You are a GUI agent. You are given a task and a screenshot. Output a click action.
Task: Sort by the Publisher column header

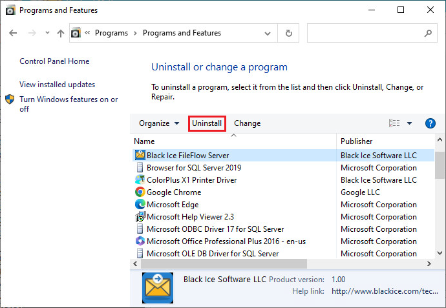tap(385, 141)
